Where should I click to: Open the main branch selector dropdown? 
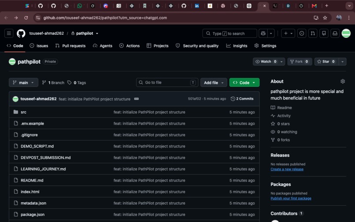23,83
